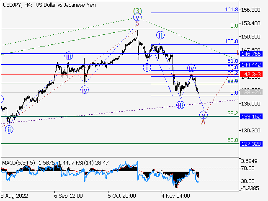Select the circled iv label above the November rebound
268x201 pixels.
[x=191, y=68]
